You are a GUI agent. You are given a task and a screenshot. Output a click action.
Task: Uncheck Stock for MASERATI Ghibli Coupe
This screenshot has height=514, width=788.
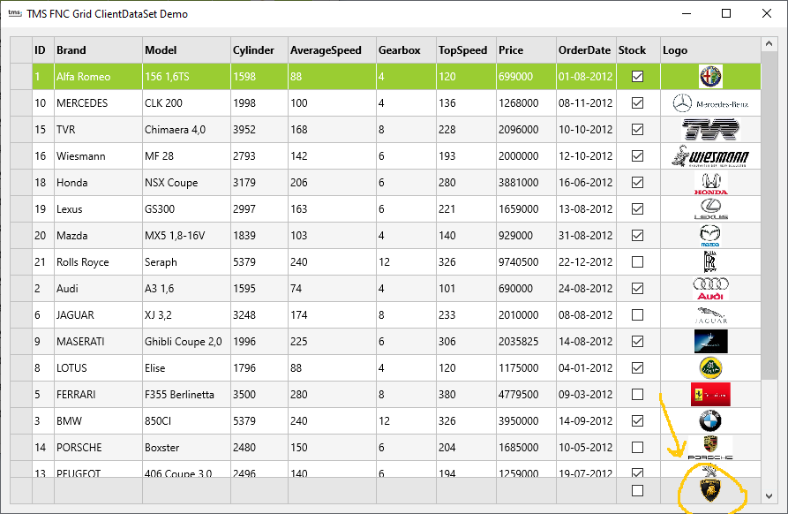[x=637, y=342]
